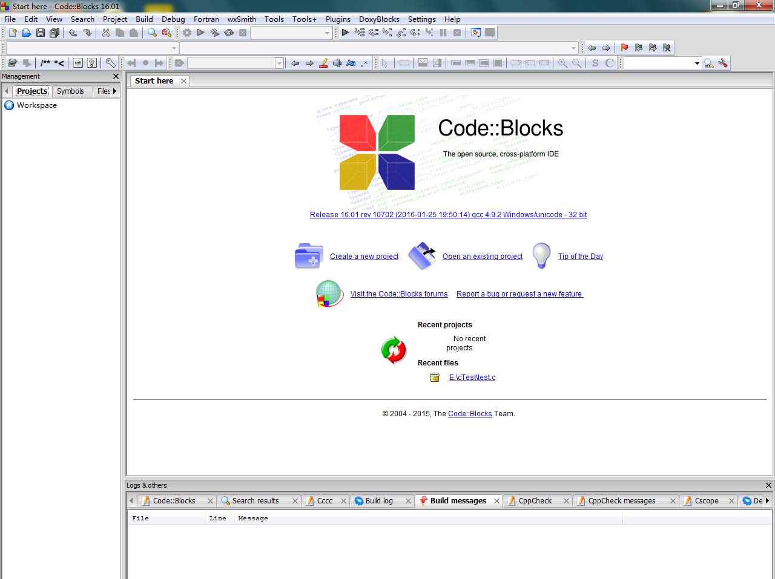The width and height of the screenshot is (775, 579).
Task: Click Visit the Code::Blocks forums link
Action: point(399,294)
